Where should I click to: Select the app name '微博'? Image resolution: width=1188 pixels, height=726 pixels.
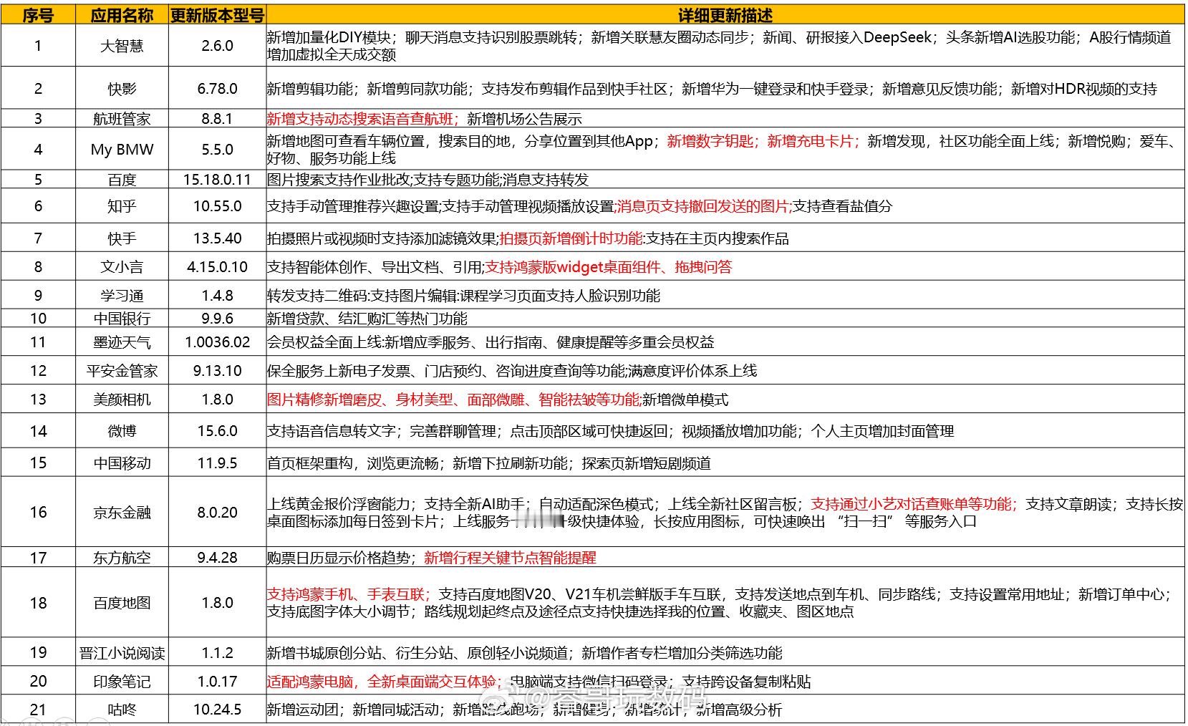(122, 431)
